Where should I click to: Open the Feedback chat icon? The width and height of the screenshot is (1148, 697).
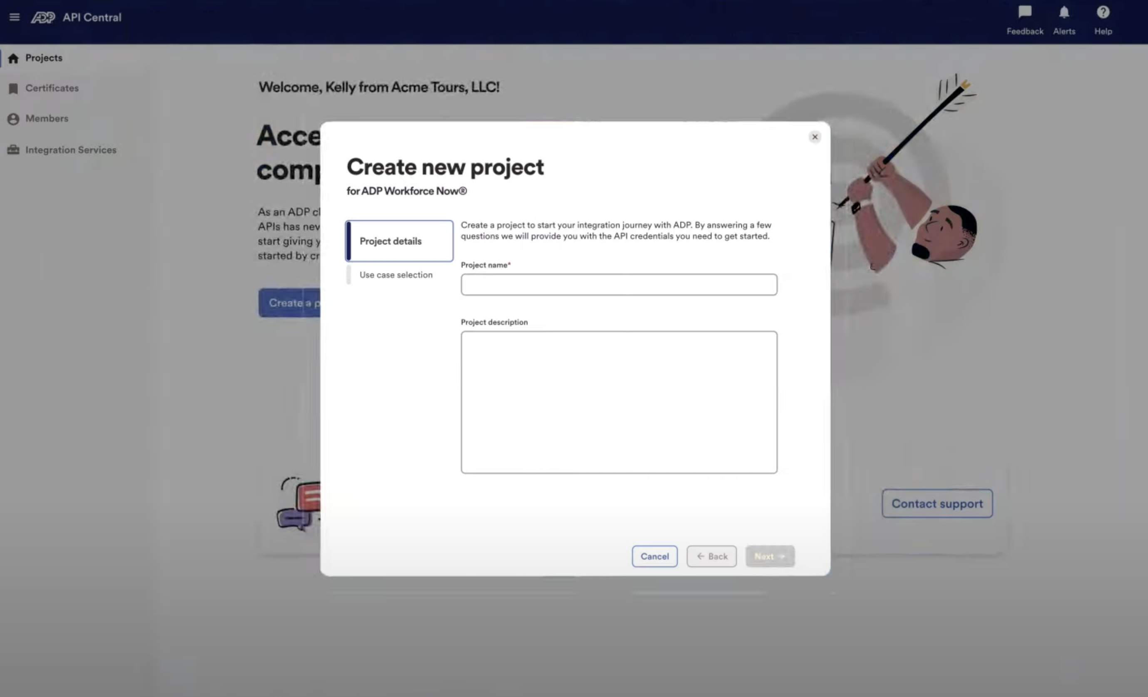pyautogui.click(x=1024, y=12)
